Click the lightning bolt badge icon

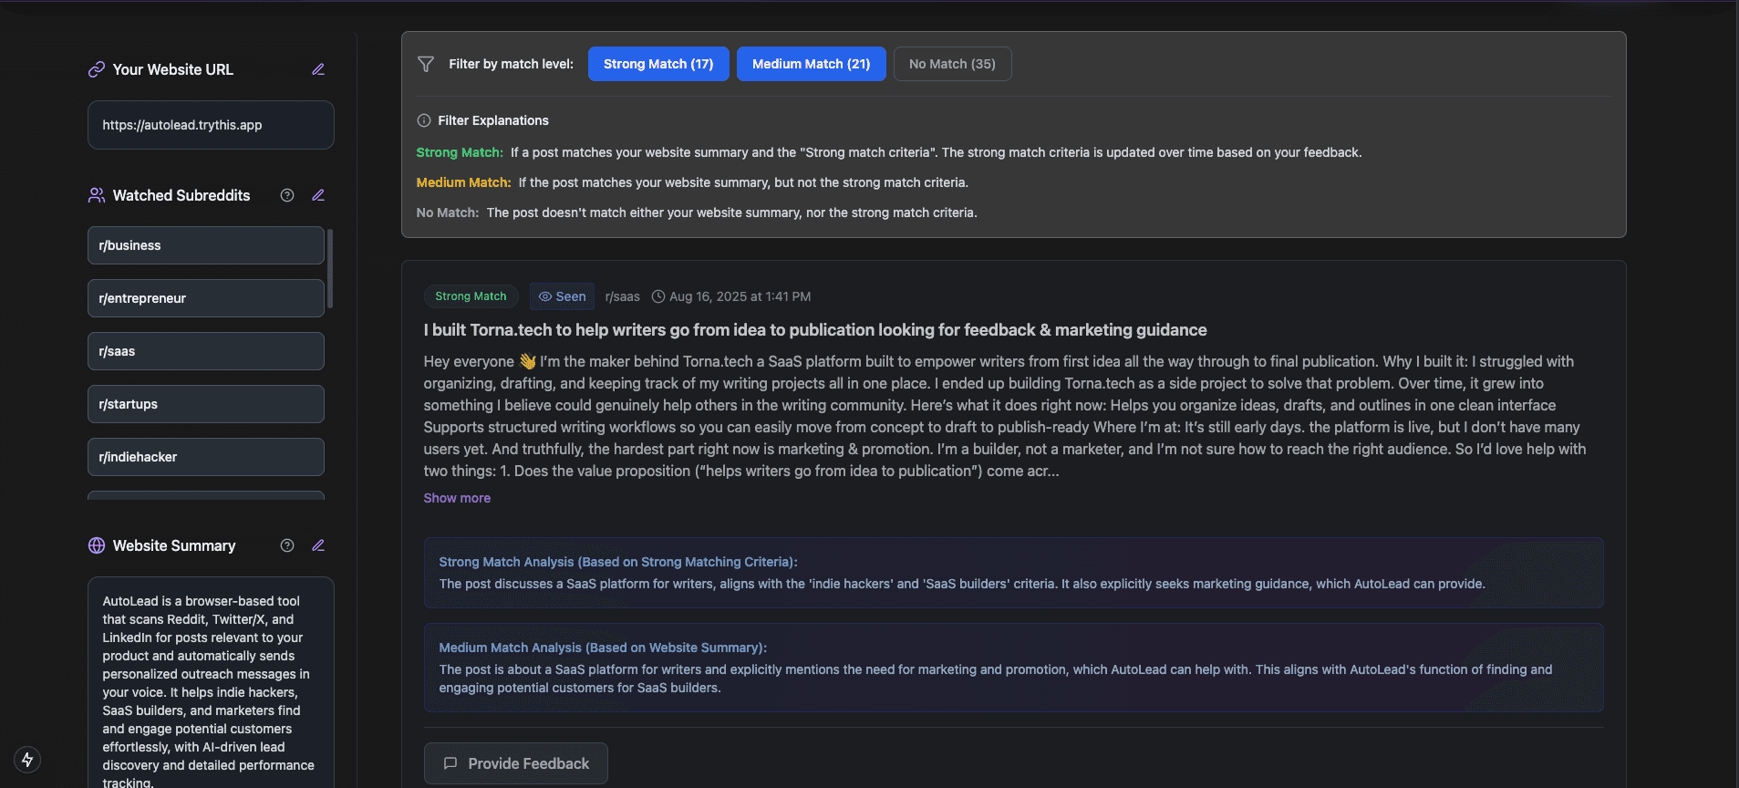click(27, 760)
